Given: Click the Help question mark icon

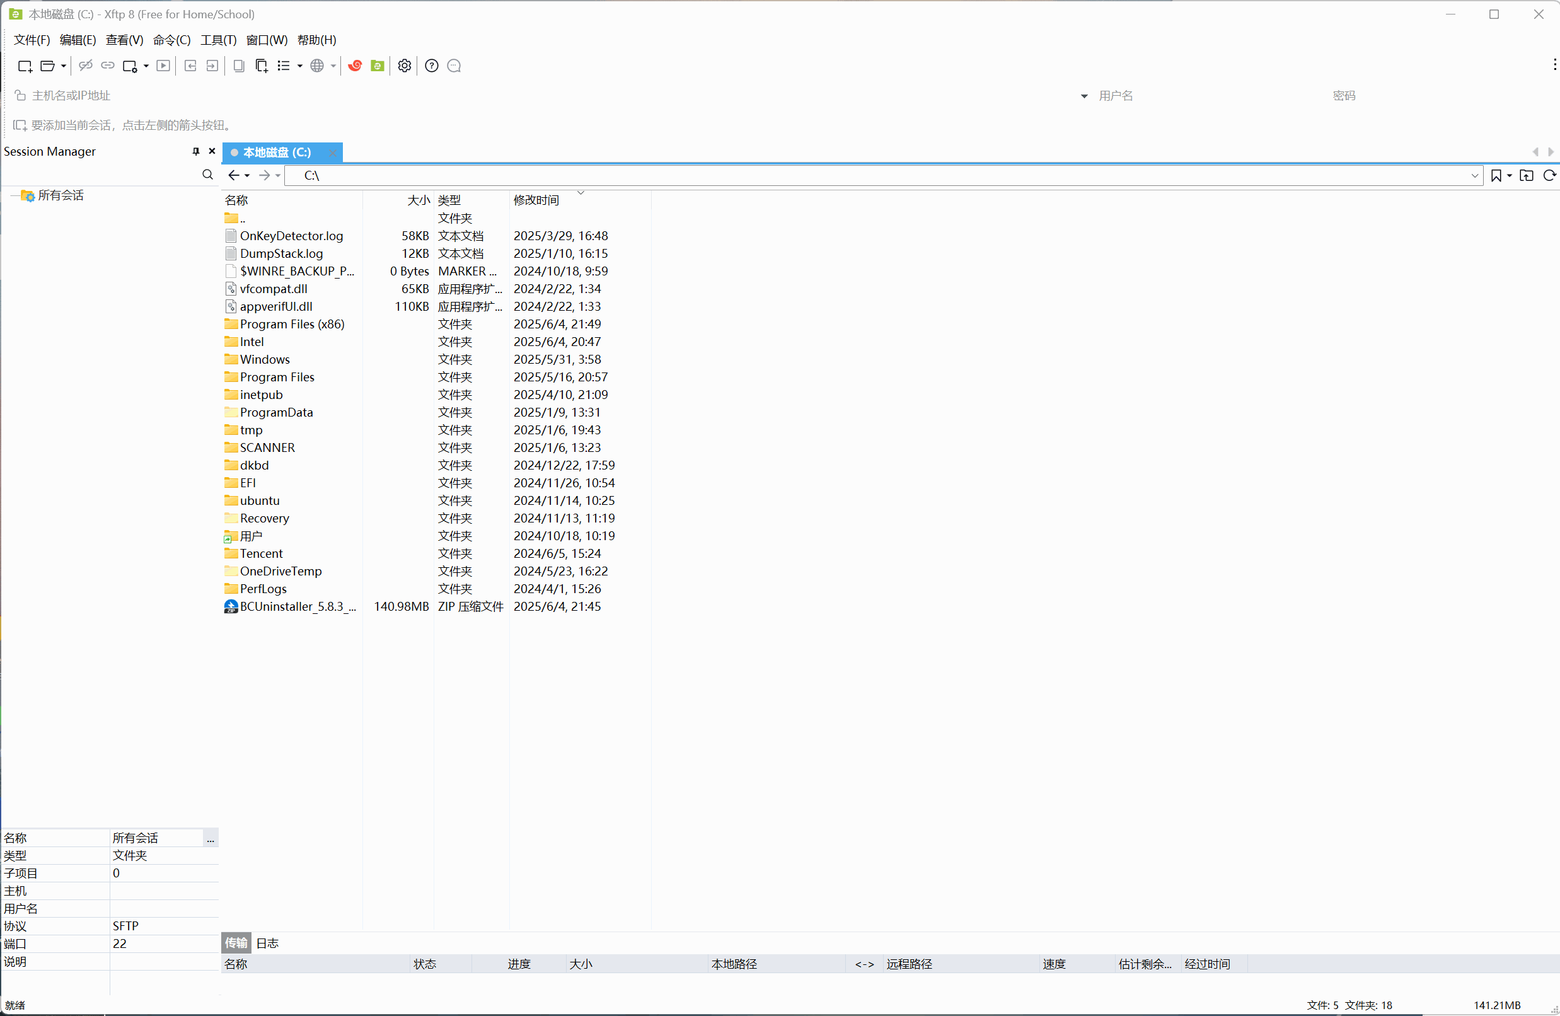Looking at the screenshot, I should [431, 66].
